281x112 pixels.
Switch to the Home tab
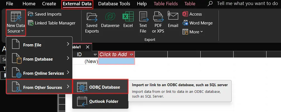pyautogui.click(x=29, y=4)
